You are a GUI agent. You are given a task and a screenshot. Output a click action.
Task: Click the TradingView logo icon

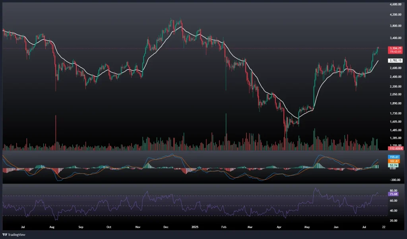coord(5,235)
